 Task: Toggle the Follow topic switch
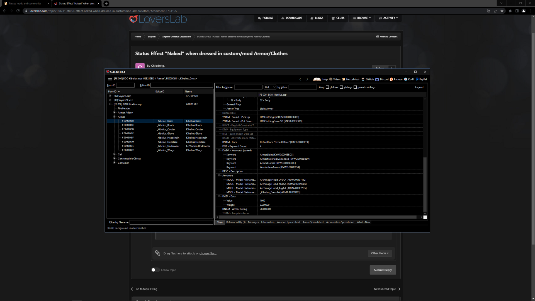pos(155,270)
